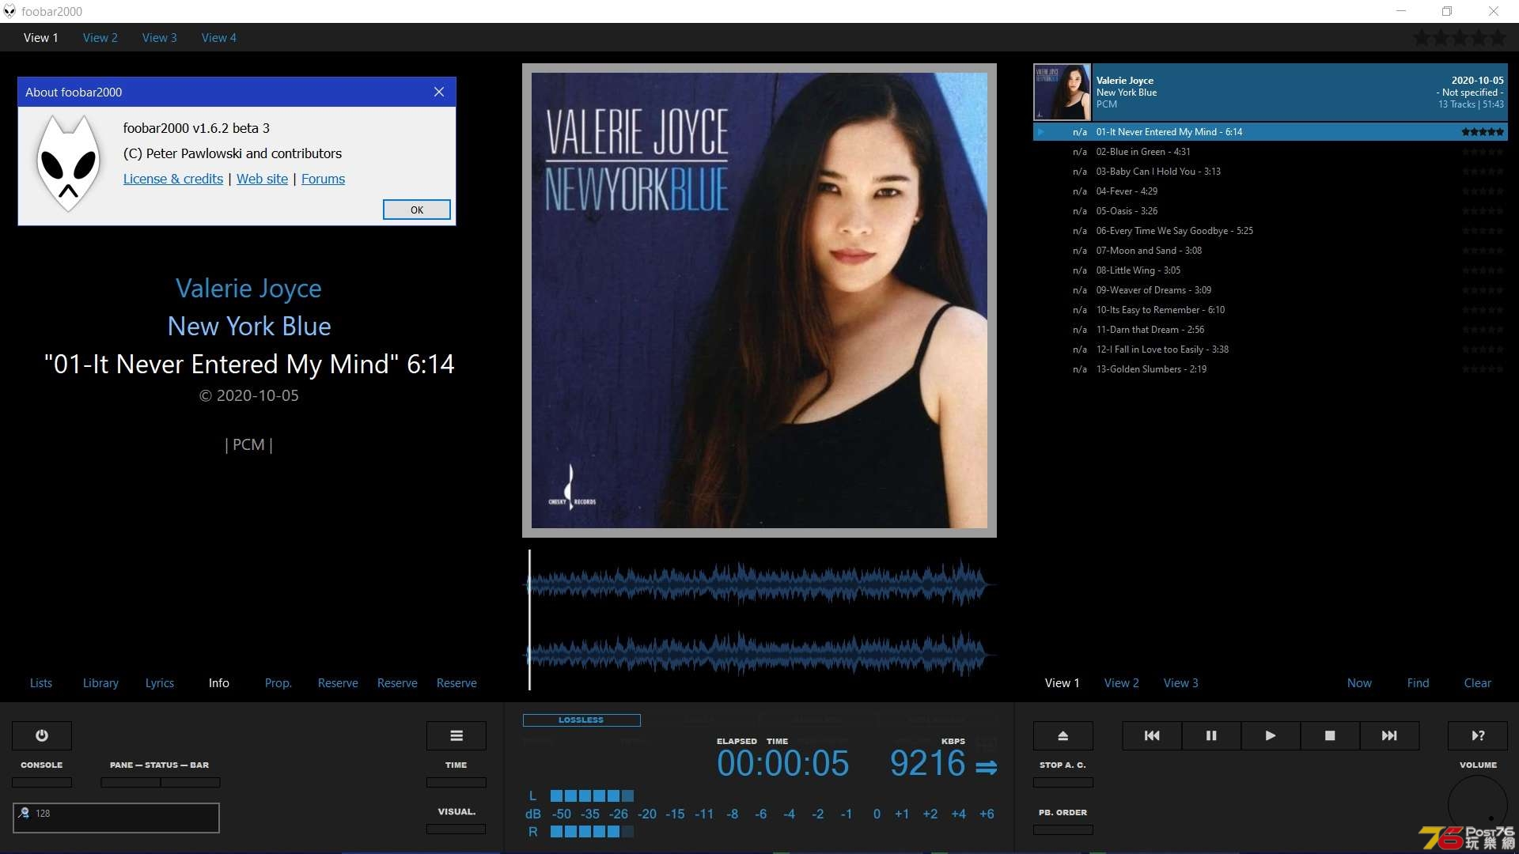Open the Lists panel tab
Viewport: 1519px width, 854px height.
pos(41,682)
